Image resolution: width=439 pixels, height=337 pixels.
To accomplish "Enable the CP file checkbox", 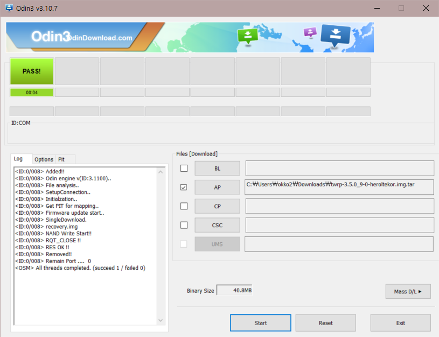I will coord(184,206).
